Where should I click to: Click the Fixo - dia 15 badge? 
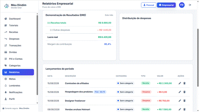coord(100,92)
